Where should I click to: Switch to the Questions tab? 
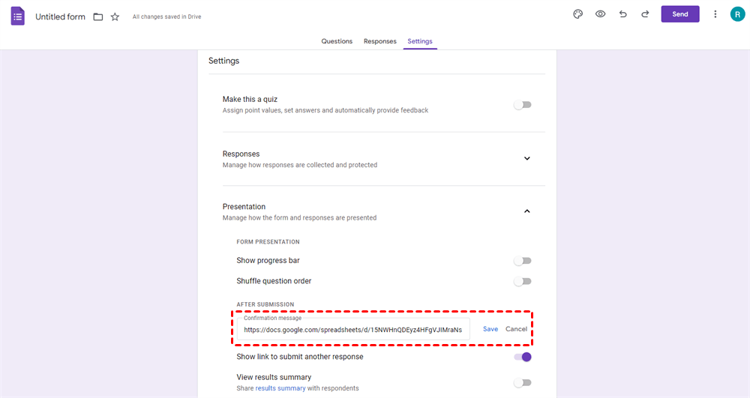pos(337,41)
